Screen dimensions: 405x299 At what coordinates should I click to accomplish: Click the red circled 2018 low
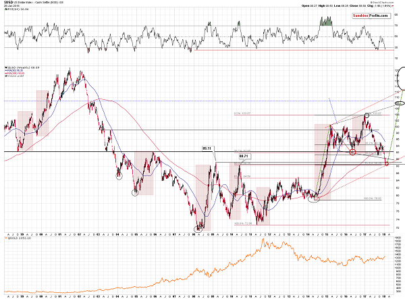387,163
